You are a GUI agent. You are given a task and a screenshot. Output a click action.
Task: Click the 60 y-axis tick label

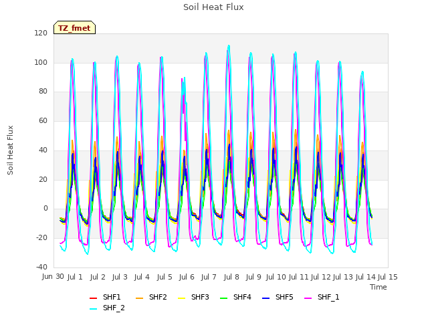(43, 120)
